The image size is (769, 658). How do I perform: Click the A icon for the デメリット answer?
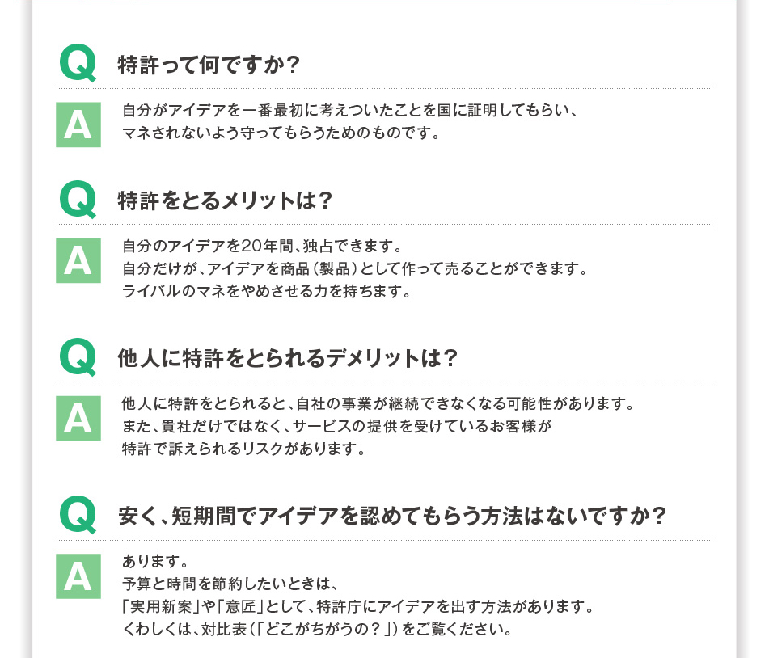tap(78, 419)
